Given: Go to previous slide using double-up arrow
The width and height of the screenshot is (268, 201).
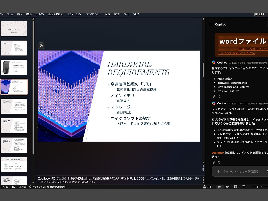Looking at the screenshot, I should click(203, 166).
